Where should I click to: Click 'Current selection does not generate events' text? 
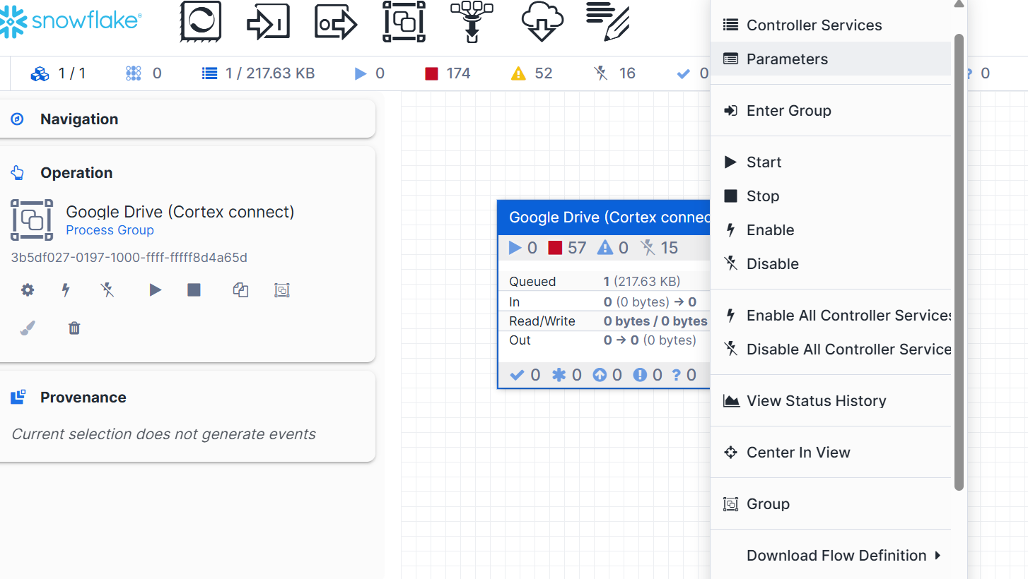point(163,434)
